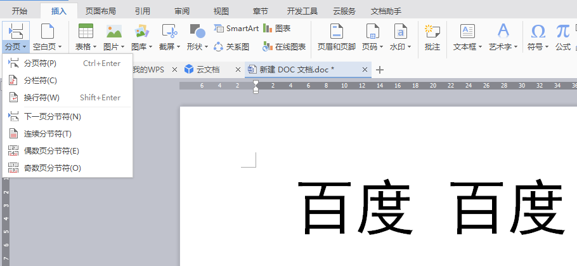Click 在线图表 online chart button
The image size is (577, 266).
click(x=283, y=47)
